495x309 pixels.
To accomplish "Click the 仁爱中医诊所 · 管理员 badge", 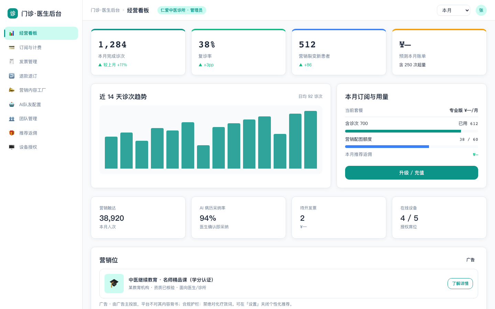I will point(182,10).
